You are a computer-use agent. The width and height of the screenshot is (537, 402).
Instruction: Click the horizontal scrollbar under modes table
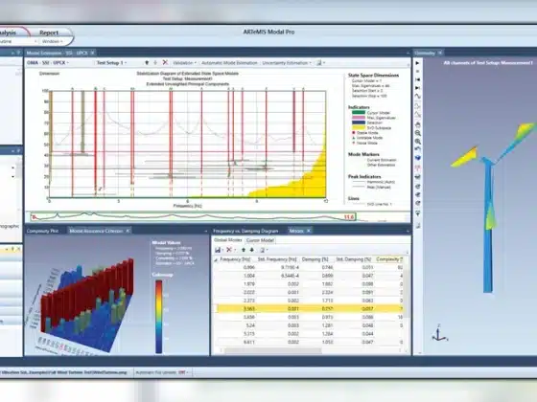(273, 350)
